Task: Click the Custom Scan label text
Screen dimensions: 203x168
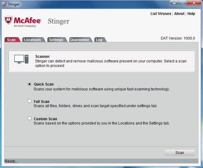Action: [45, 119]
